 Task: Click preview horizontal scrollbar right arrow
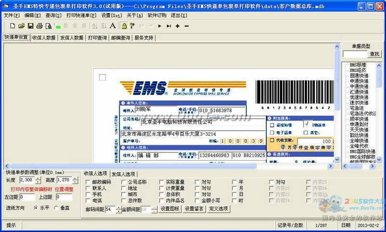[x=331, y=166]
